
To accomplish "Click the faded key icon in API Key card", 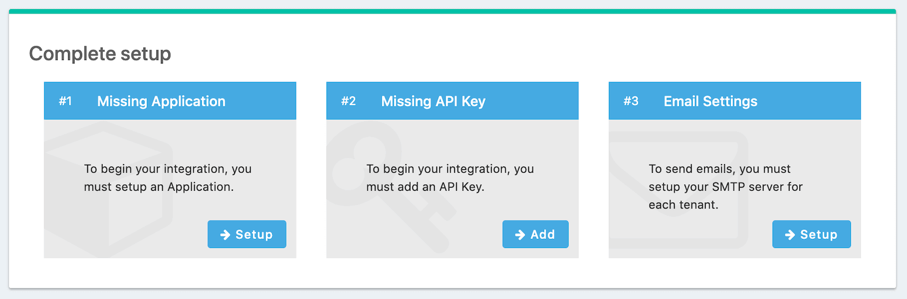I will pyautogui.click(x=391, y=187).
